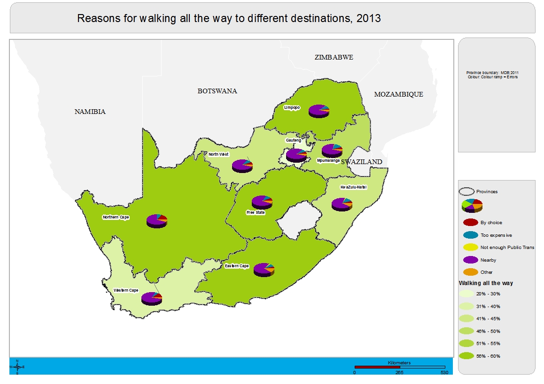Click the KwaZulu-Natal pie chart
The width and height of the screenshot is (544, 384).
[342, 204]
